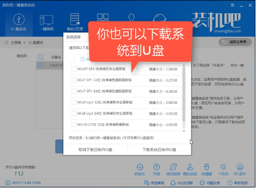Open QQ交流群 in status bar
Image resolution: width=257 pixels, height=189 pixels.
(x=182, y=183)
